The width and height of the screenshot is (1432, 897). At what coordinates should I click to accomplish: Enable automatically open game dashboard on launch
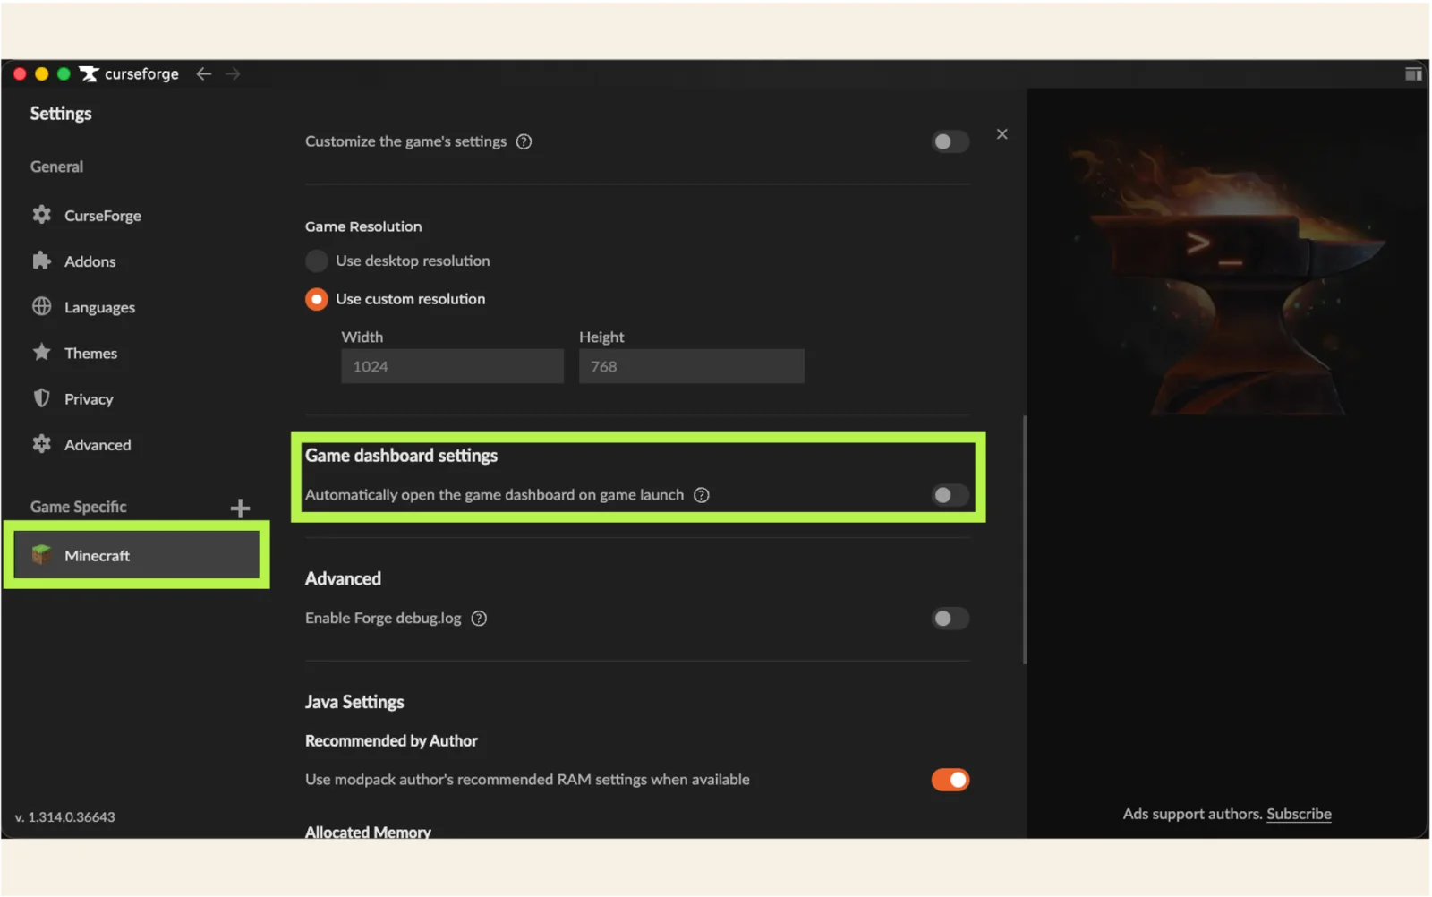950,495
